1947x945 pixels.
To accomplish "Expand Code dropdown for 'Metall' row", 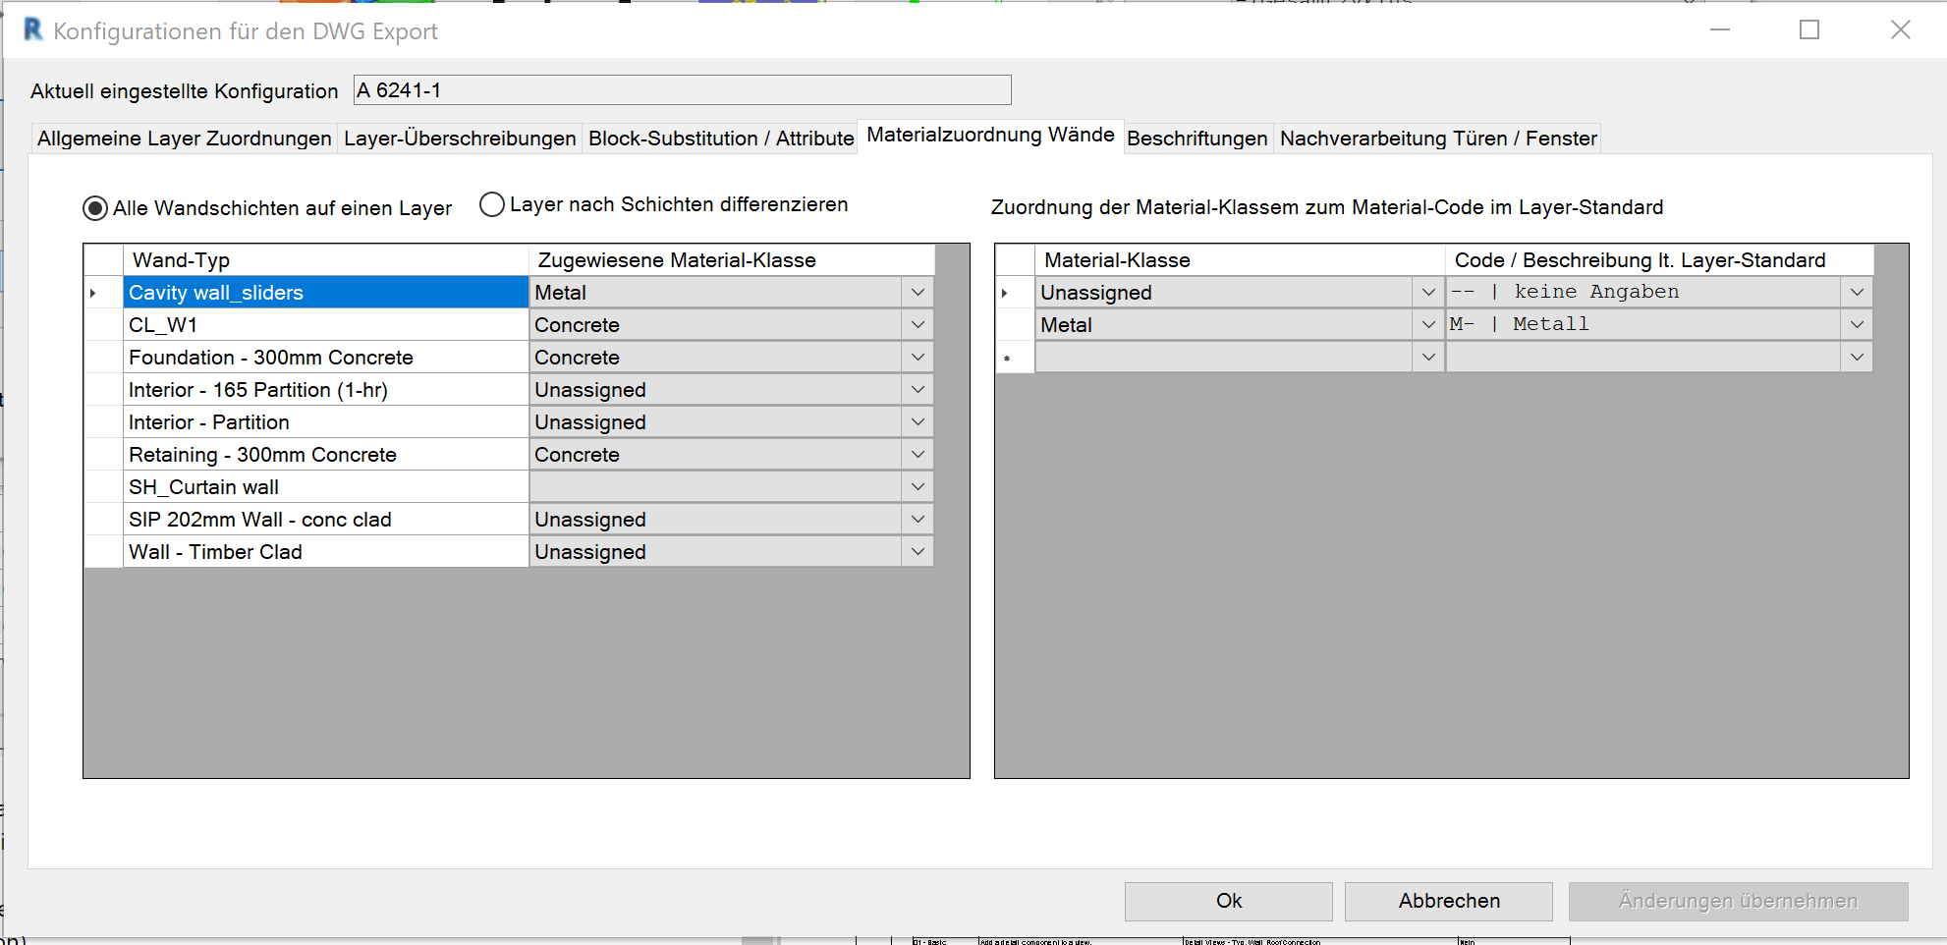I will coord(1856,325).
